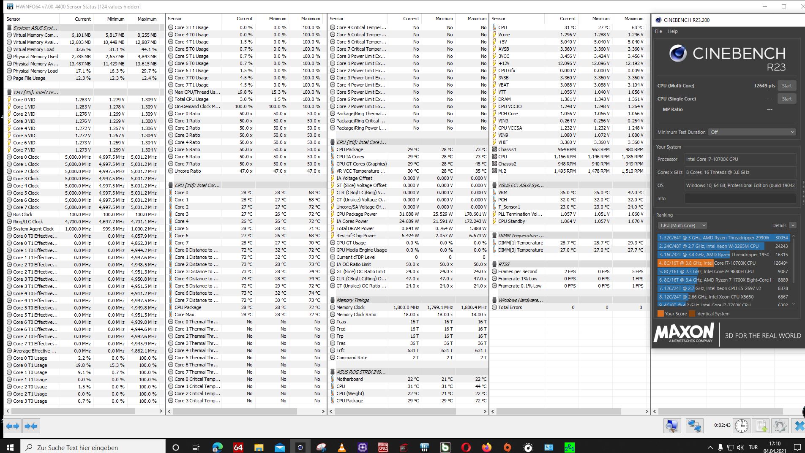Screen dimensions: 805x453
Task: Open Cinebench Help menu
Action: point(673,31)
